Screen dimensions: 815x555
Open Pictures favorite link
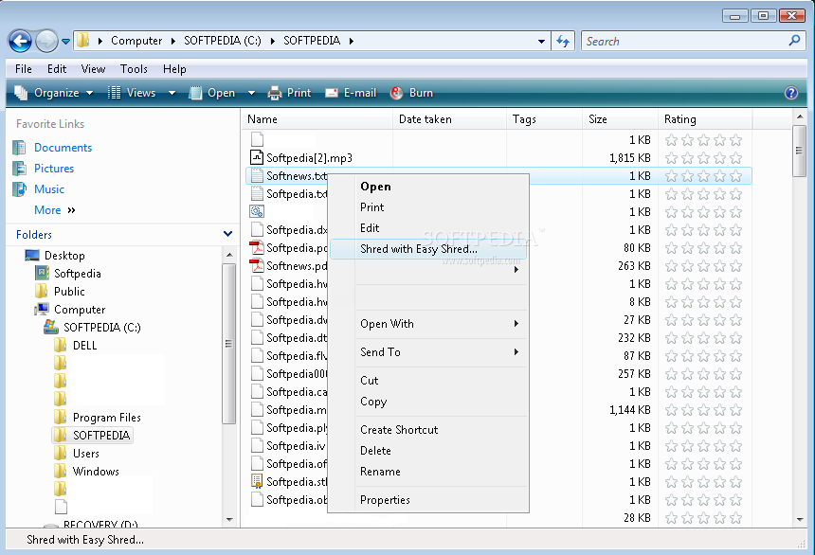tap(54, 169)
